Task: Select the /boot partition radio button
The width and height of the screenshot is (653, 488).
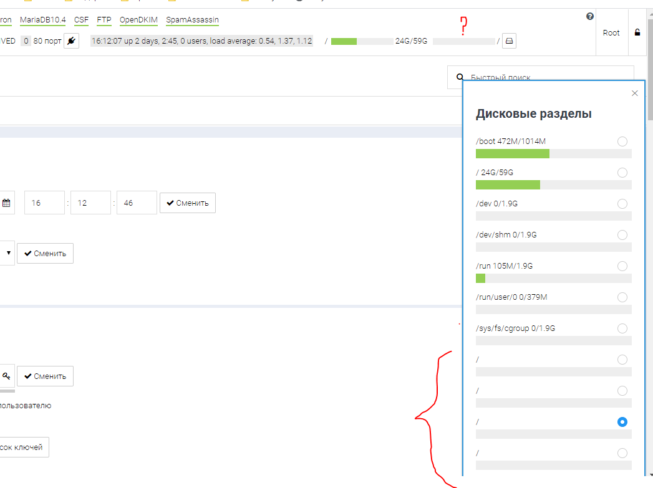Action: pos(622,141)
